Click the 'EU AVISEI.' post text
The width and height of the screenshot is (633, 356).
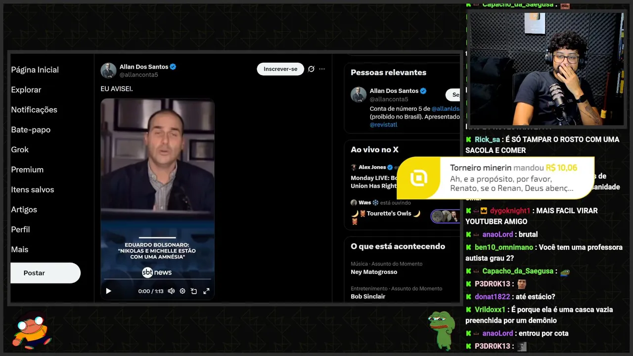(117, 89)
